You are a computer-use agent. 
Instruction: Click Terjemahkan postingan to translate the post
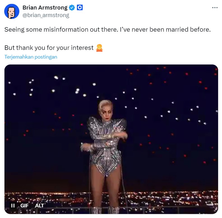31,57
